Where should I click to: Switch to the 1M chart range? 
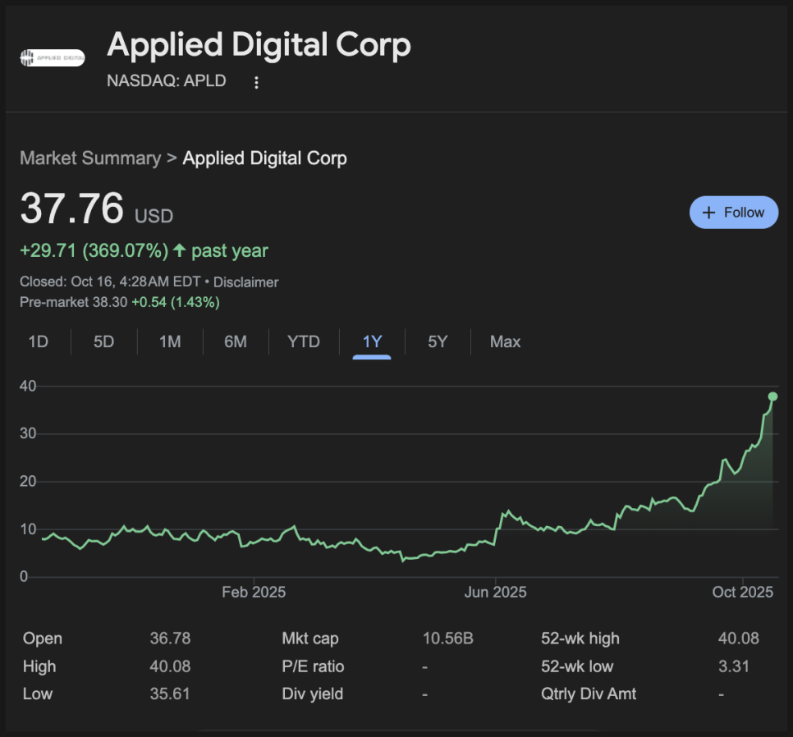pyautogui.click(x=170, y=341)
